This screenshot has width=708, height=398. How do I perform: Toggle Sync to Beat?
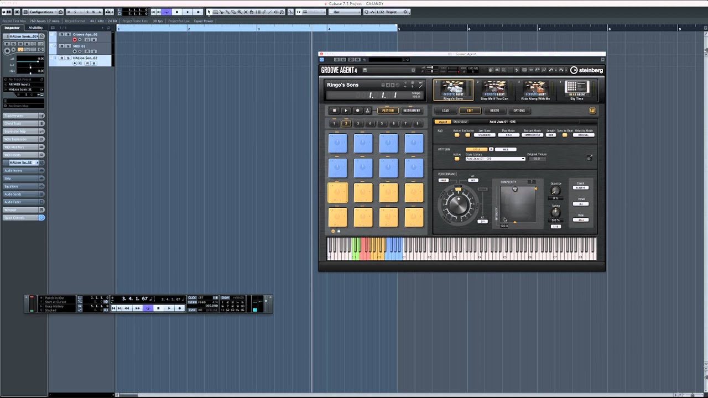coord(565,135)
